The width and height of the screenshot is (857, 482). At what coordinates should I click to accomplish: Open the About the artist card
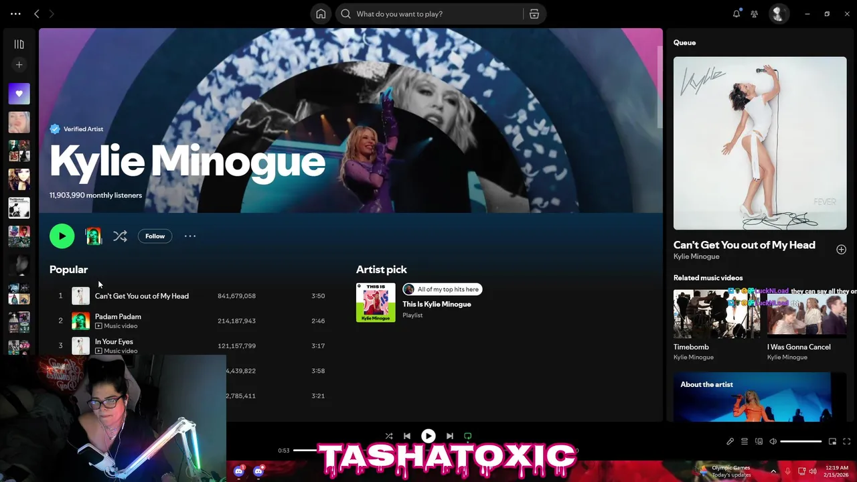pos(760,398)
